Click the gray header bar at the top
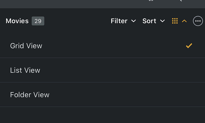The width and height of the screenshot is (205, 123). (74, 4)
